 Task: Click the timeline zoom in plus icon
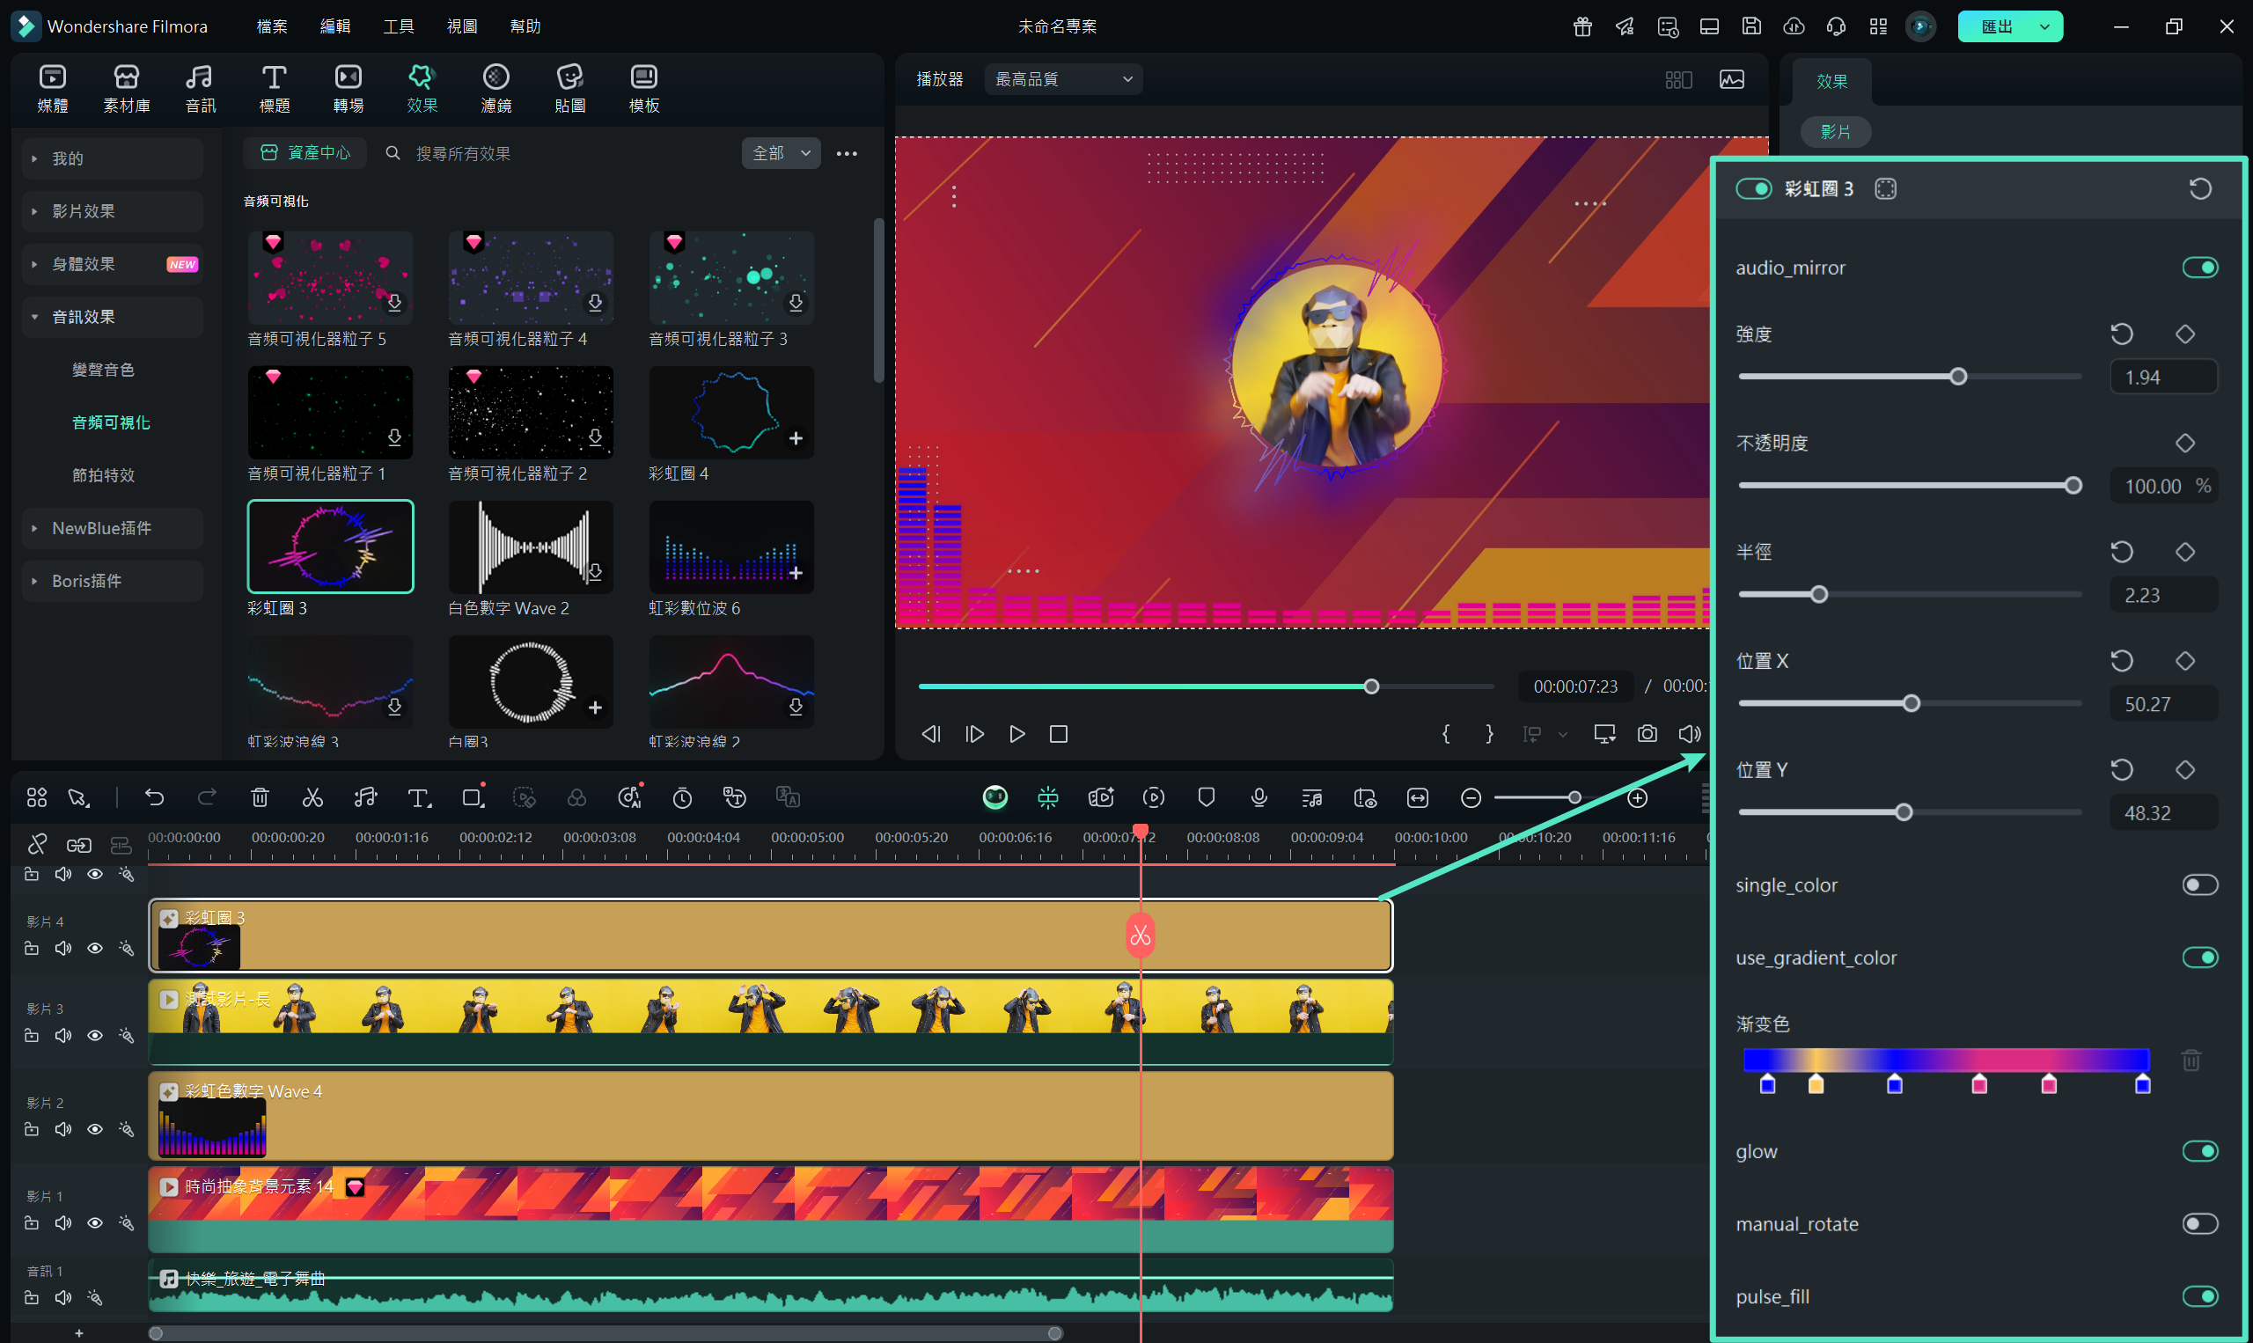coord(1638,798)
